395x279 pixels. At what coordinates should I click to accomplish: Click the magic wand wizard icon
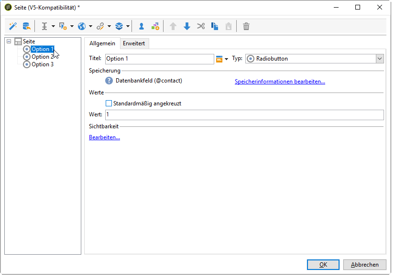pyautogui.click(x=13, y=26)
